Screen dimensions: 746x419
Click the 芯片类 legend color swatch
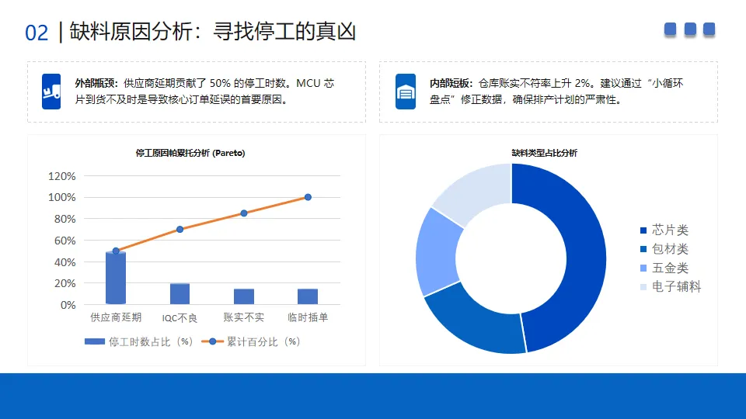tap(643, 230)
